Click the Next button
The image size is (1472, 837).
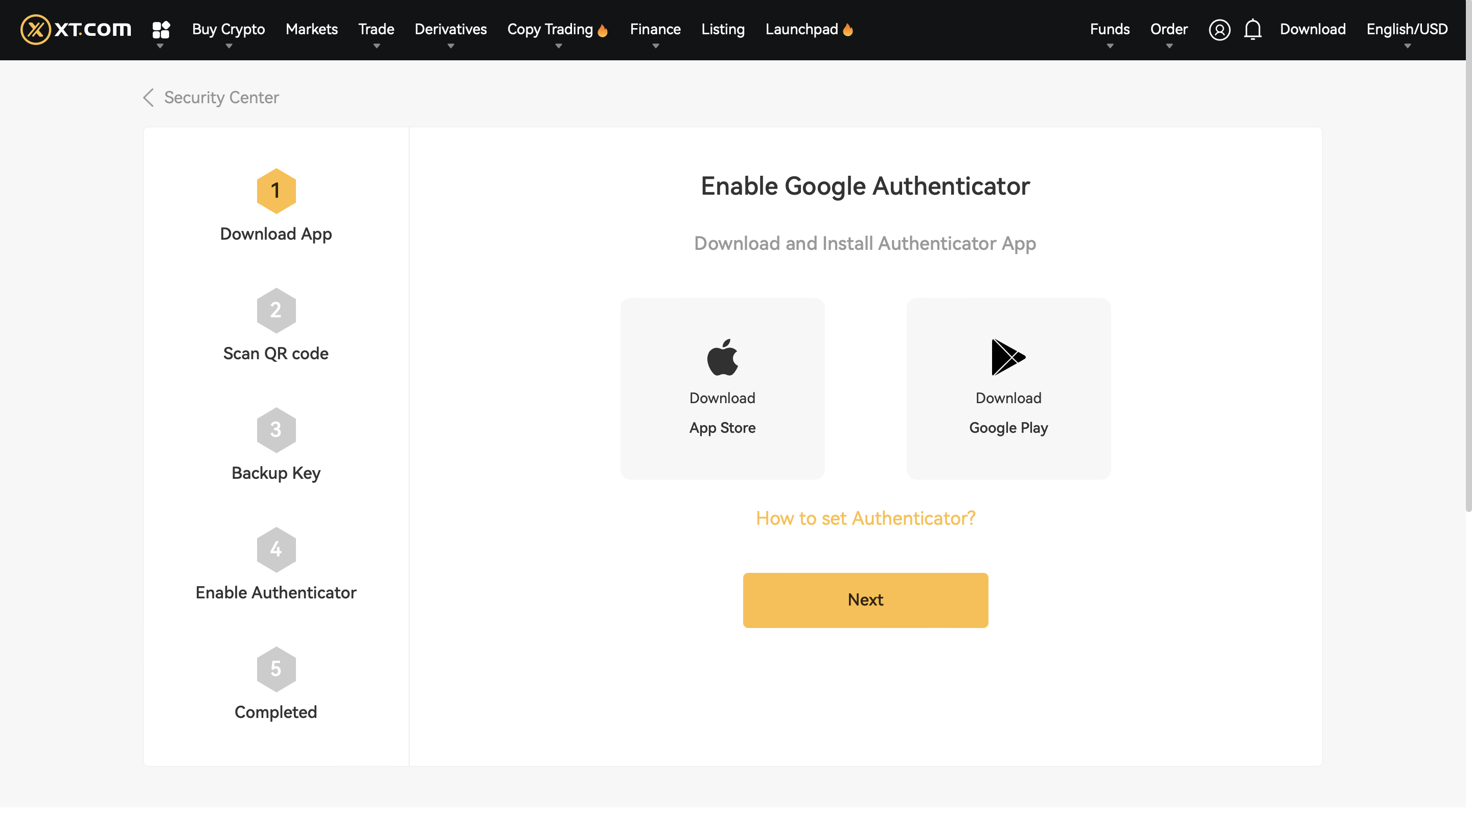click(865, 599)
